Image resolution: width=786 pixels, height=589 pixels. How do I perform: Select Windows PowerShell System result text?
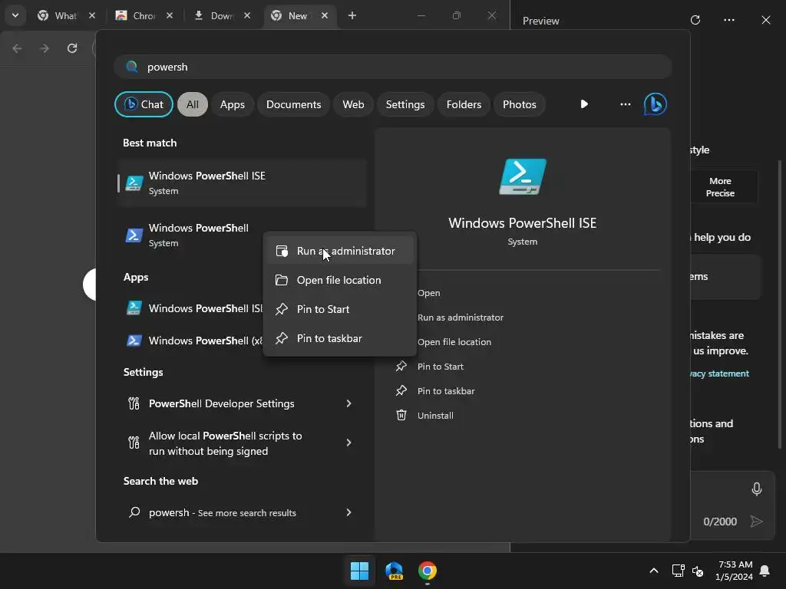[x=199, y=235]
